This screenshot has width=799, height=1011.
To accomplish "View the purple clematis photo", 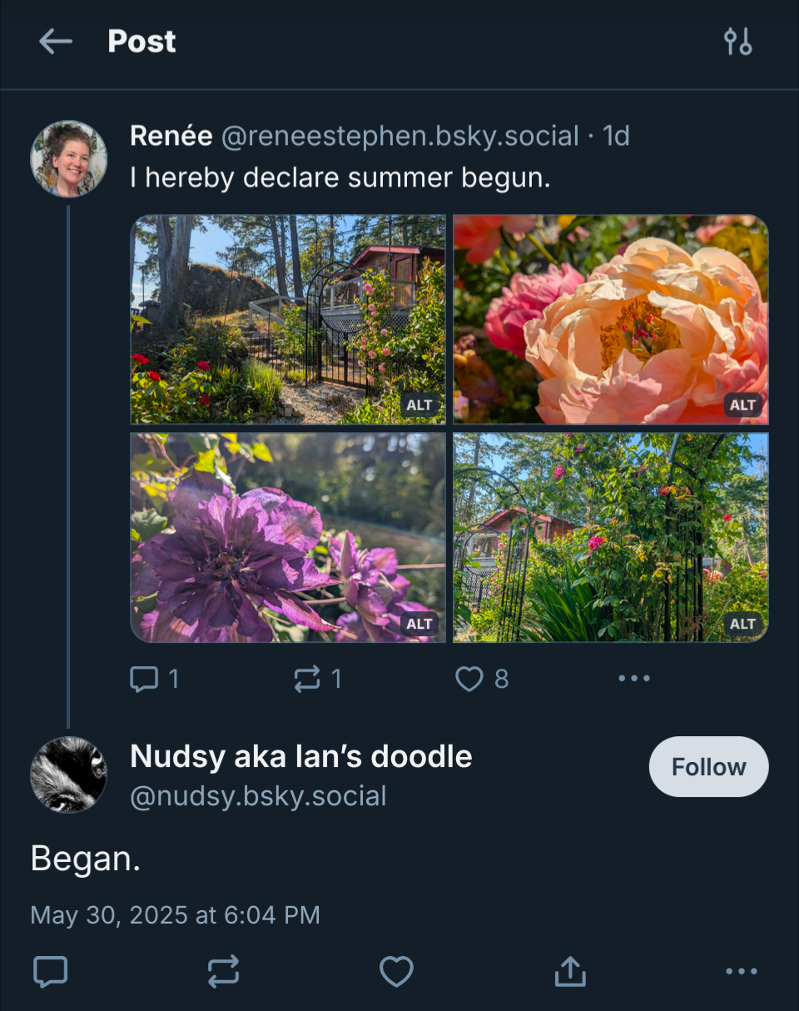I will coord(288,537).
